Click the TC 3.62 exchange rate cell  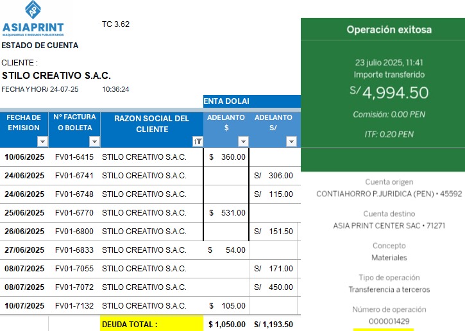115,24
